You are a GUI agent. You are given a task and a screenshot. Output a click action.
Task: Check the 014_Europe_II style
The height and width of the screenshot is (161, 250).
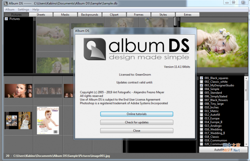coord(202,122)
